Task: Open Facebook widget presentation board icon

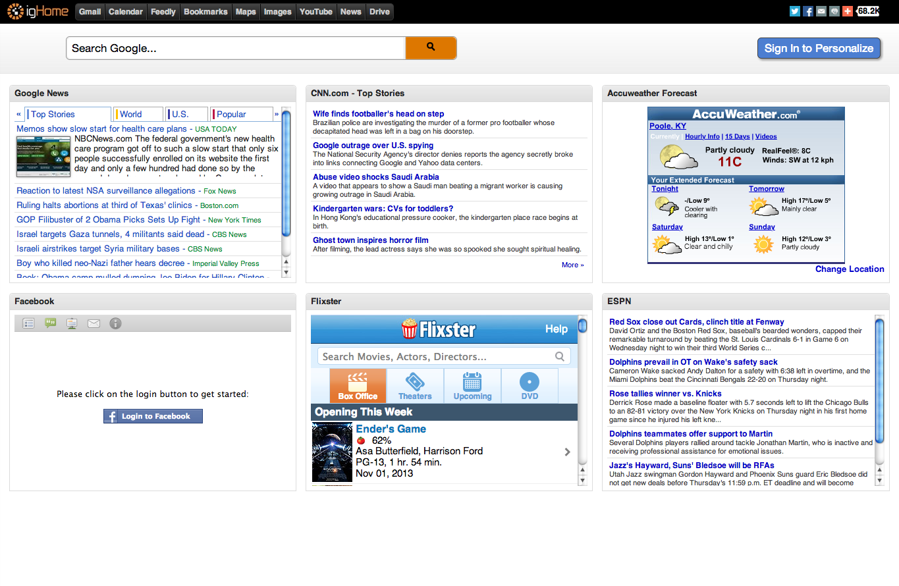Action: [x=72, y=323]
